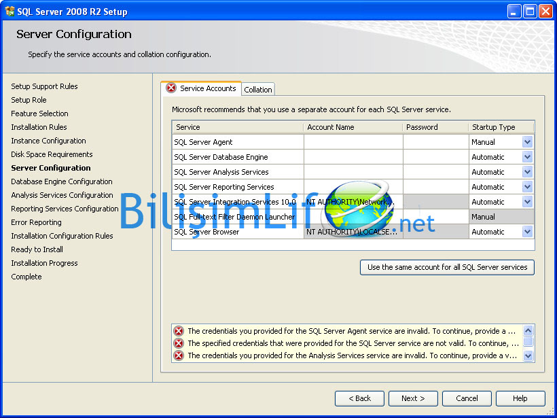Click Setup Role in the step list
The height and width of the screenshot is (418, 557).
29,100
